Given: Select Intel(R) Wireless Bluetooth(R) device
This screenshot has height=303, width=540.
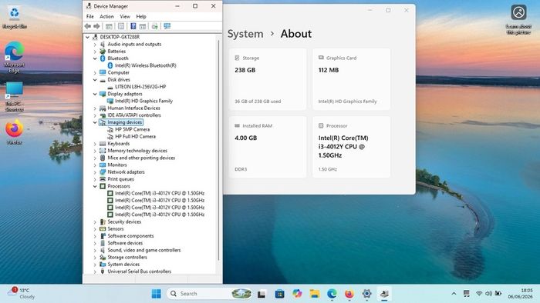Looking at the screenshot, I should click(145, 65).
